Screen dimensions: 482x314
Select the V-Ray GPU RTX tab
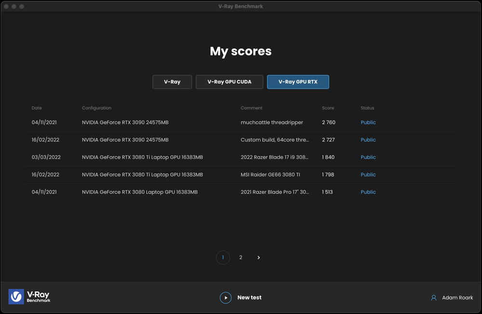click(298, 82)
